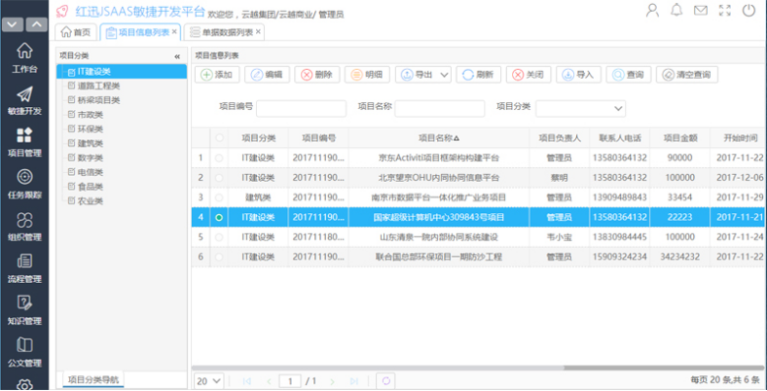Select the 项目分类导航 bottom tab

tap(93, 379)
